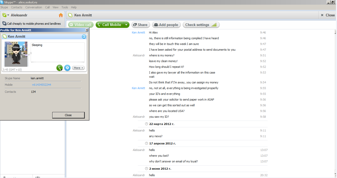
Task: Click the clock icon beside 22 марта 2012 г.
Action: coord(147,124)
